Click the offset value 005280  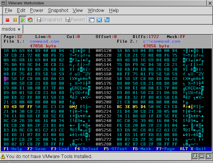click(104, 144)
